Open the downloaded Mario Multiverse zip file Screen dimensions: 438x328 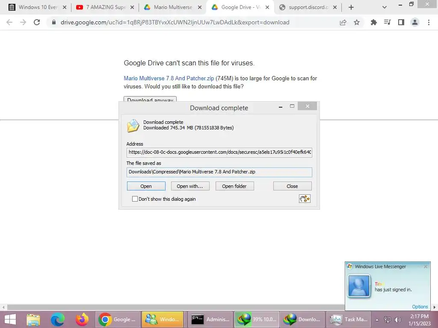(x=146, y=186)
